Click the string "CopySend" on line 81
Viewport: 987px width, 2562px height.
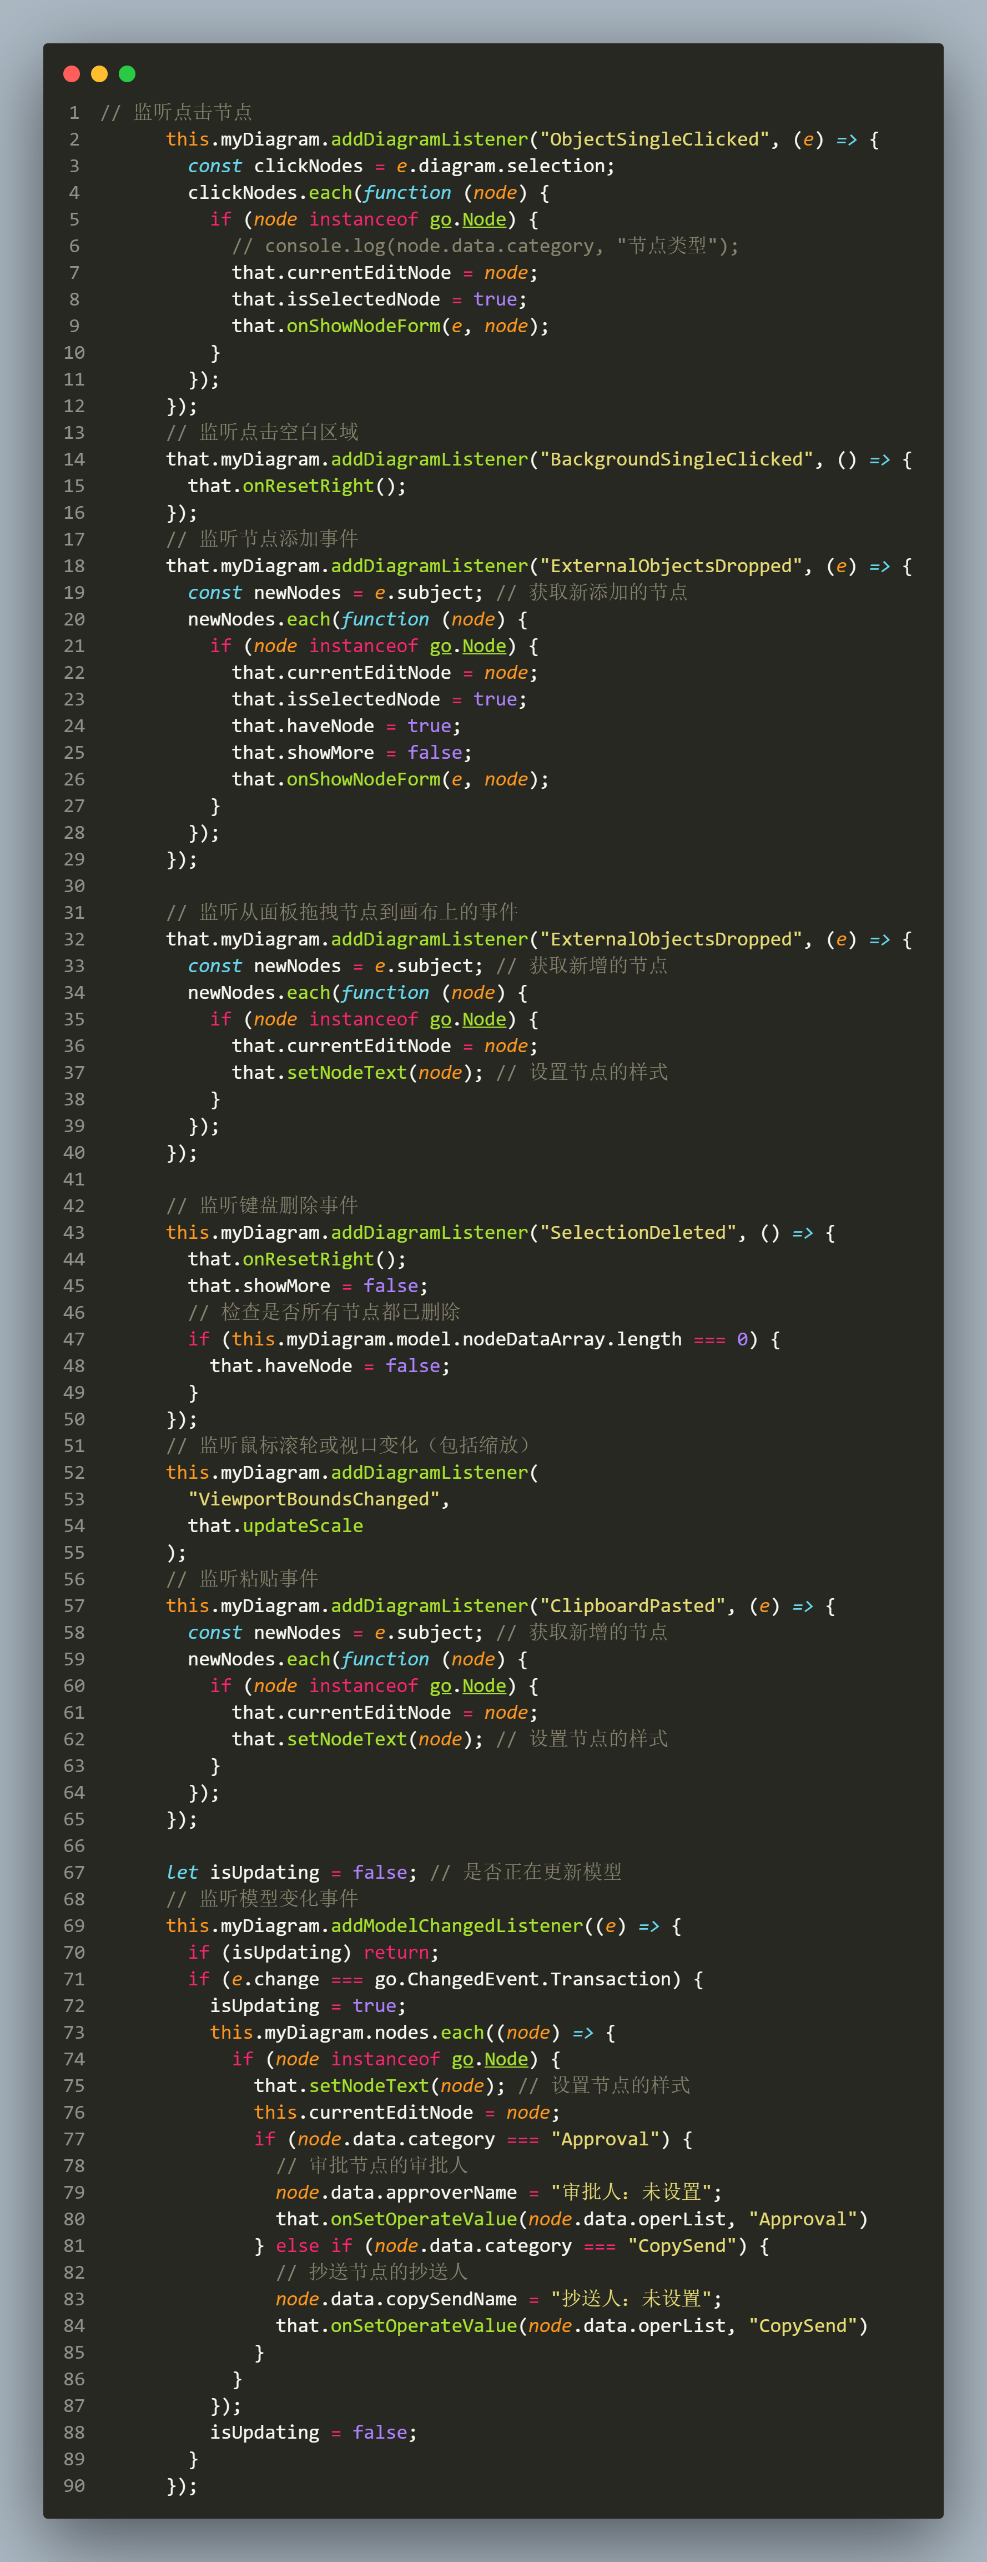(x=683, y=2246)
